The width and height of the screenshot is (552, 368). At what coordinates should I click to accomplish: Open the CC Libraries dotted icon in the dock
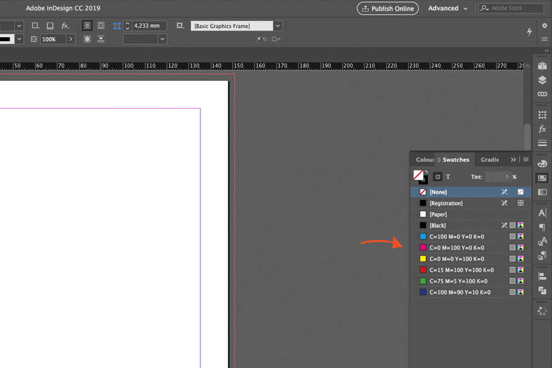(542, 311)
